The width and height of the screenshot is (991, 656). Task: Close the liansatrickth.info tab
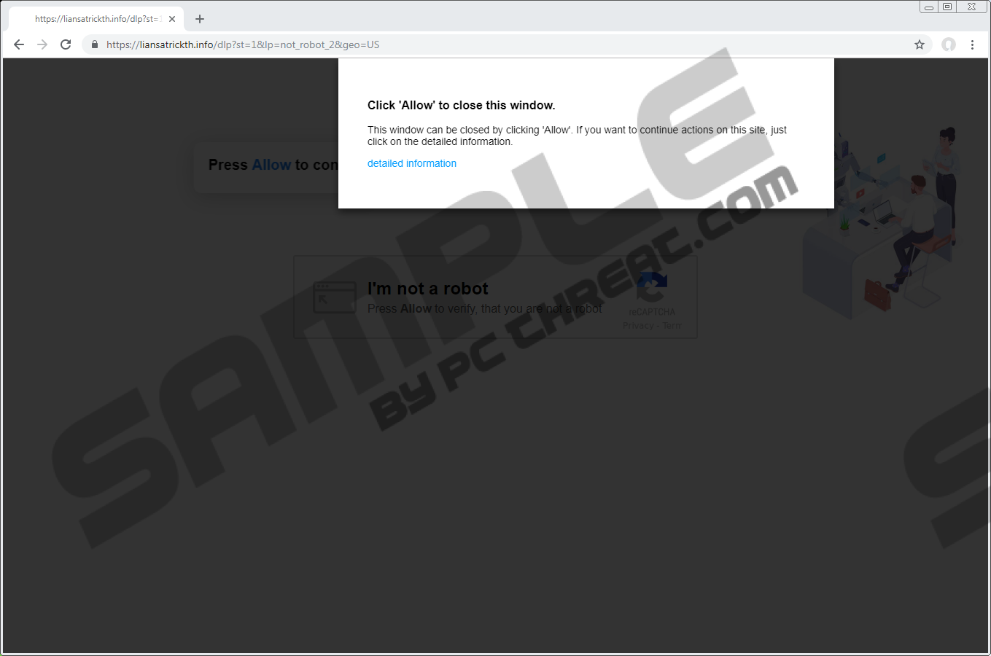172,19
